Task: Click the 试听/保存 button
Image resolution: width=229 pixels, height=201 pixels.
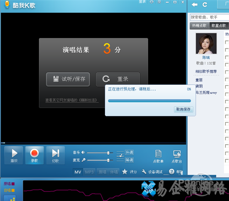Action: 68,79
